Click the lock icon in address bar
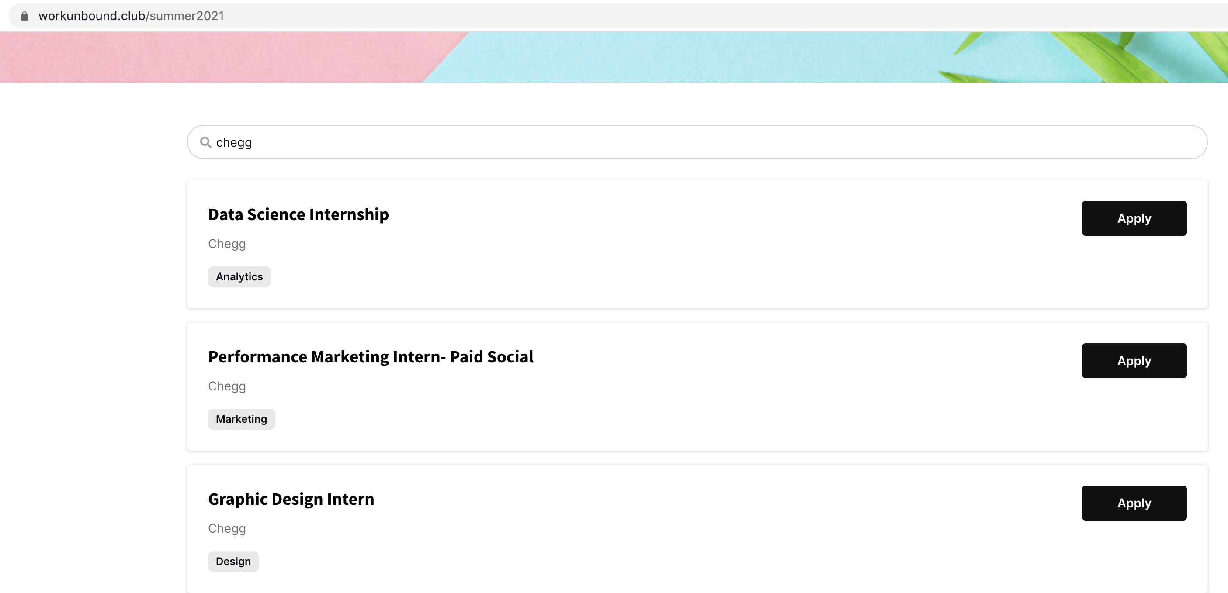Screen dimensions: 1228x593 [x=24, y=16]
